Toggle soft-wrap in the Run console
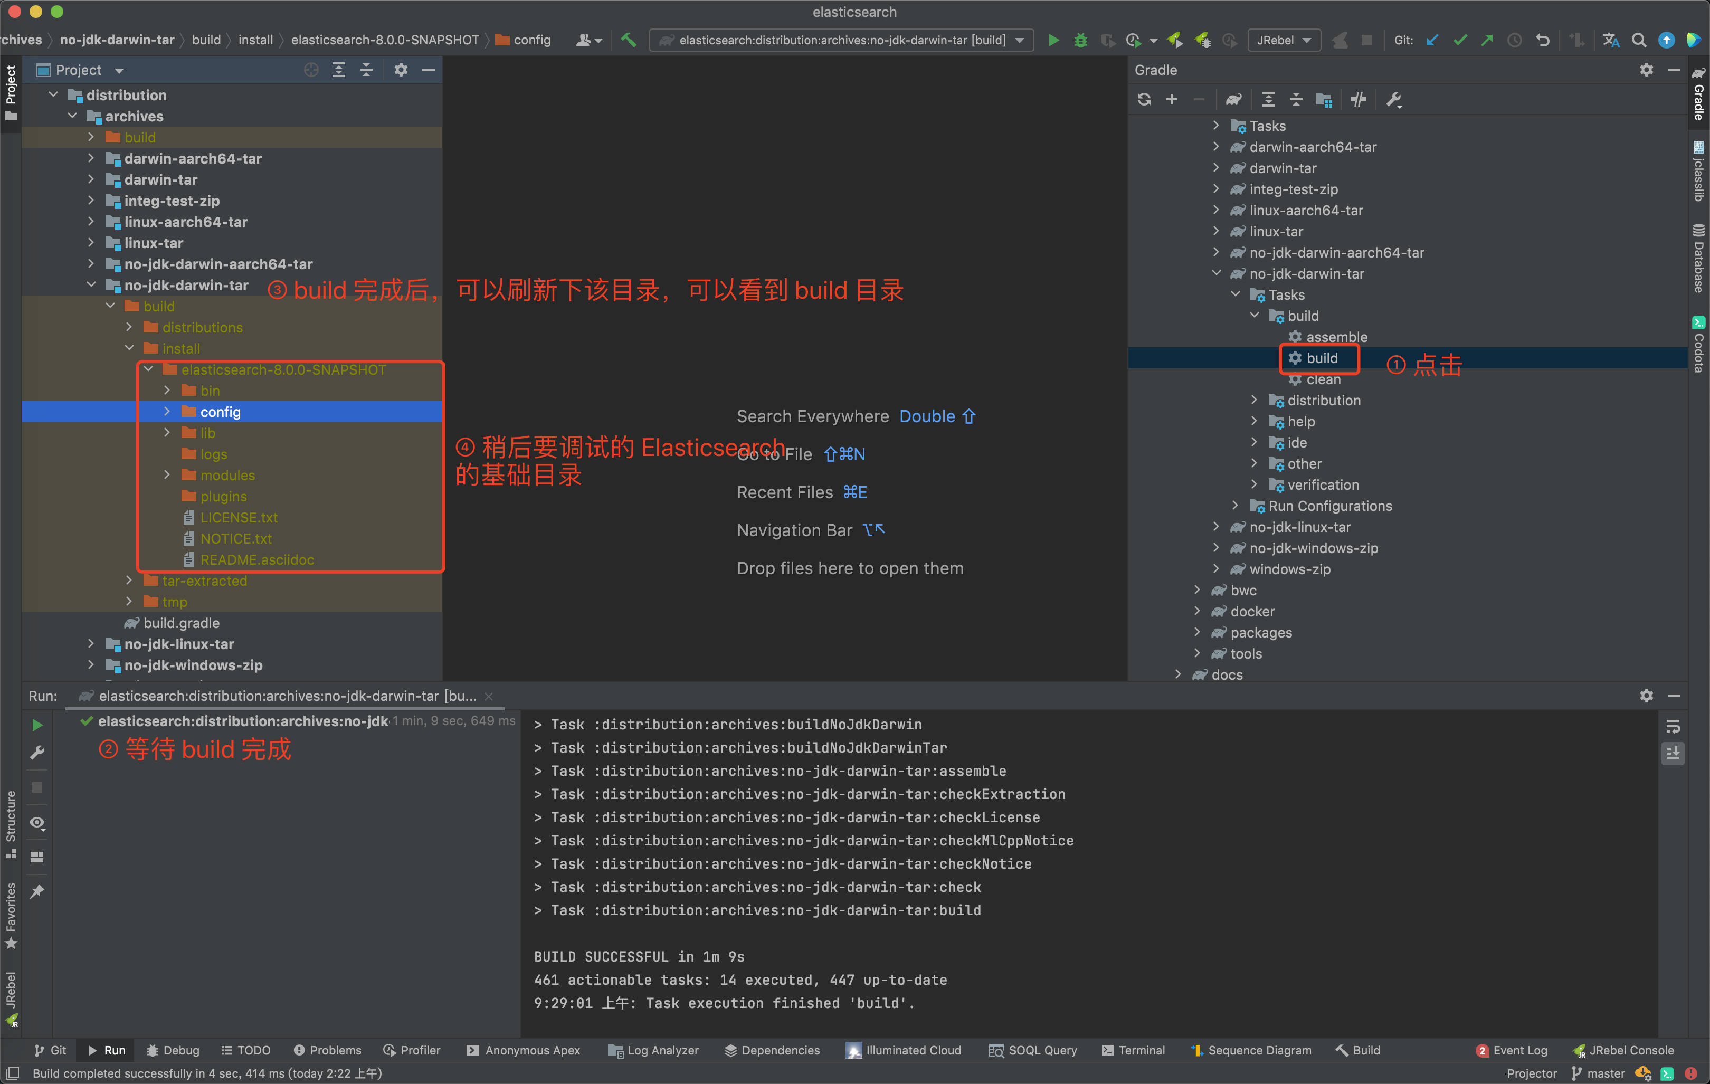The height and width of the screenshot is (1084, 1710). coord(1673,726)
